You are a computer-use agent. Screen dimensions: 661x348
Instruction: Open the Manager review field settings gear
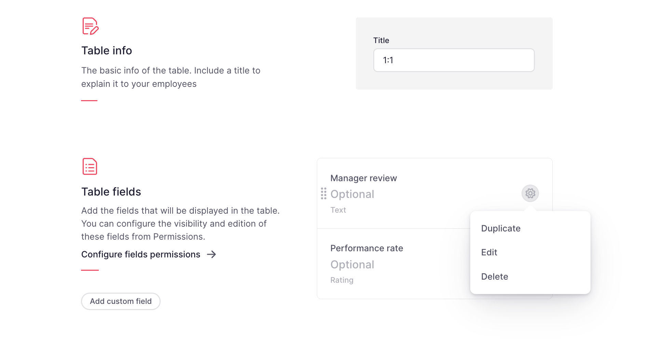click(x=530, y=193)
